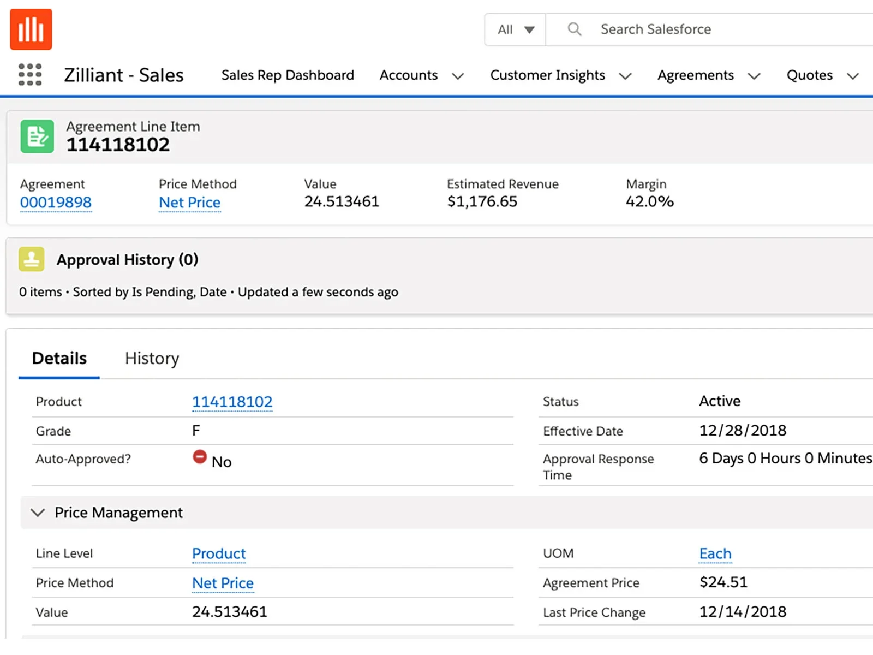This screenshot has width=873, height=655.
Task: Click the green Agreement Line Item icon
Action: (37, 136)
